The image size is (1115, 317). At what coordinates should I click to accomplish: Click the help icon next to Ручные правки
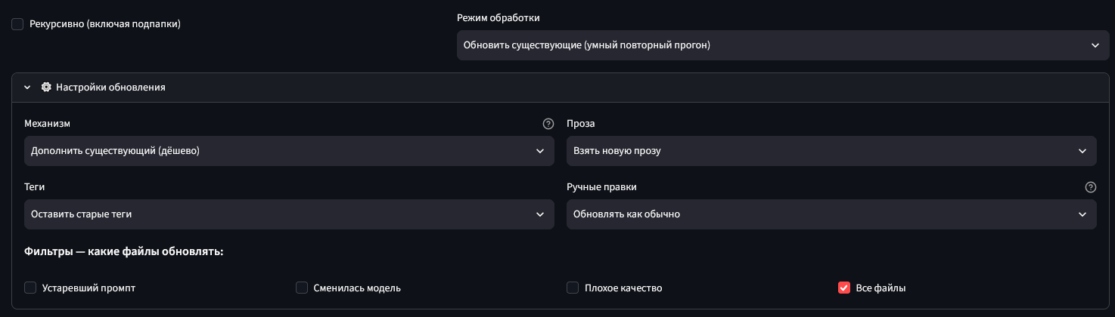(x=1091, y=187)
